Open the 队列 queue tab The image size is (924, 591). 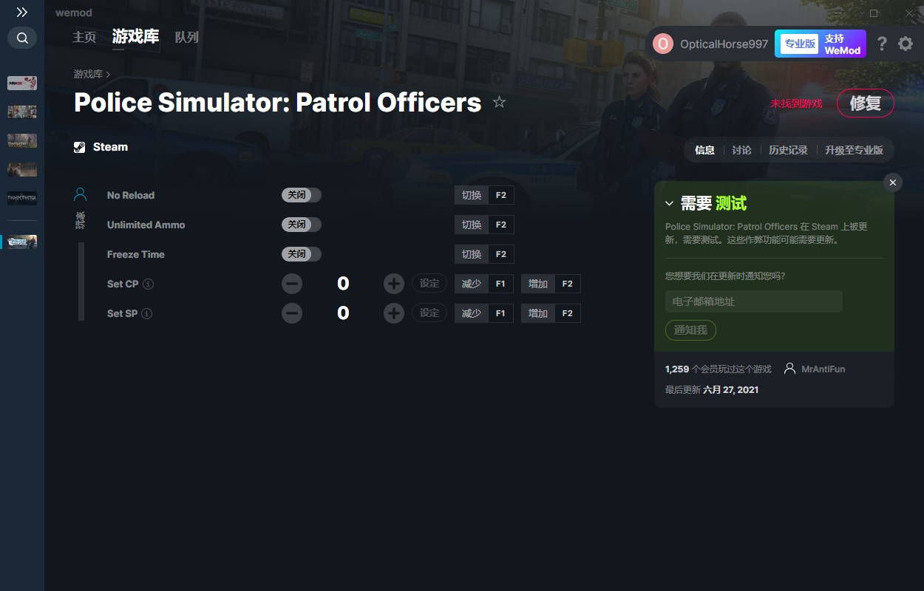(187, 37)
